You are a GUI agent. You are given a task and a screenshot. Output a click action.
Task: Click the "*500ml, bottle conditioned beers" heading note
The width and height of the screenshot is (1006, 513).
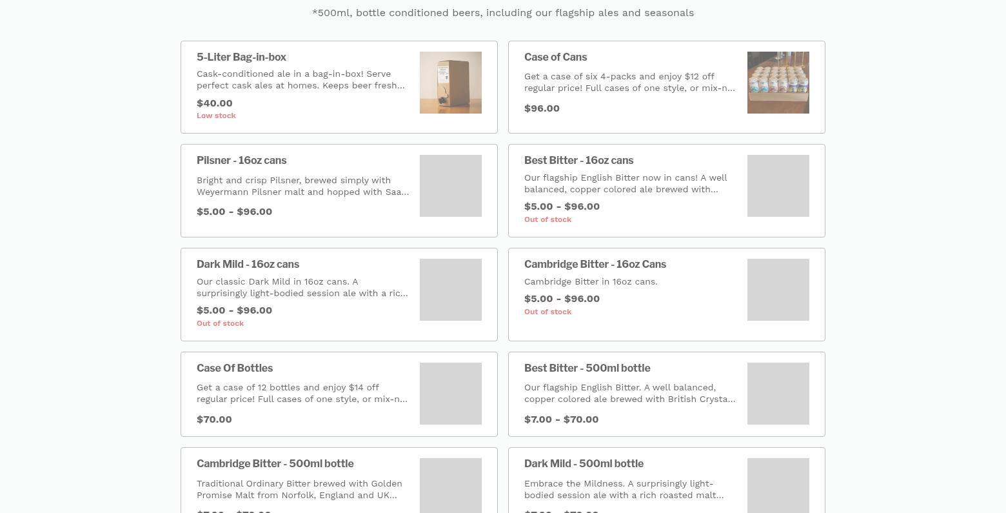click(503, 13)
